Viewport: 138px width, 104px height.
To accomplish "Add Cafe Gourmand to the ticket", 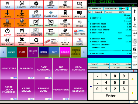I will (x=44, y=69).
